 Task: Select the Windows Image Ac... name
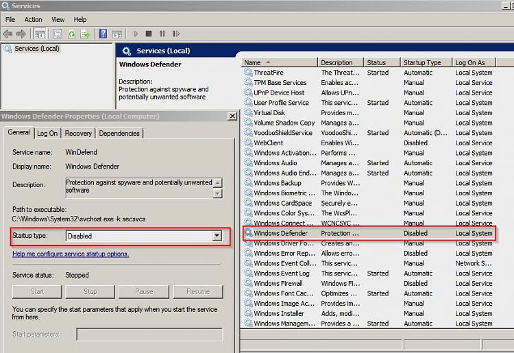tap(284, 304)
